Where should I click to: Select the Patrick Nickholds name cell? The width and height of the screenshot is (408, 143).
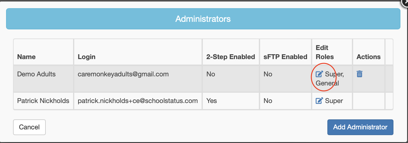tap(43, 101)
